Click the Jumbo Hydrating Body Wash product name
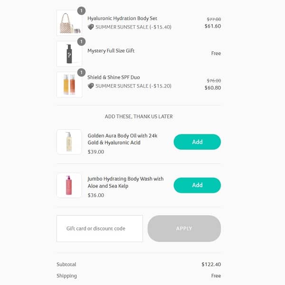 pos(125,182)
